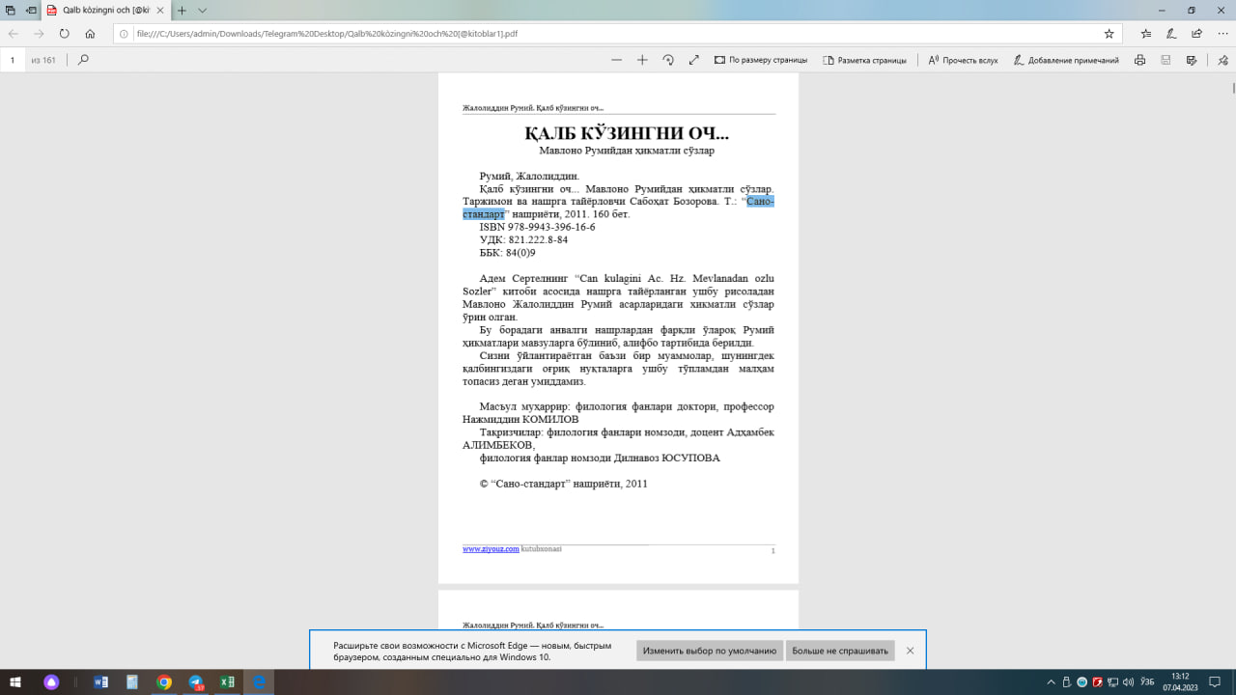Enter full screen PDF view
Image resolution: width=1236 pixels, height=695 pixels.
693,59
